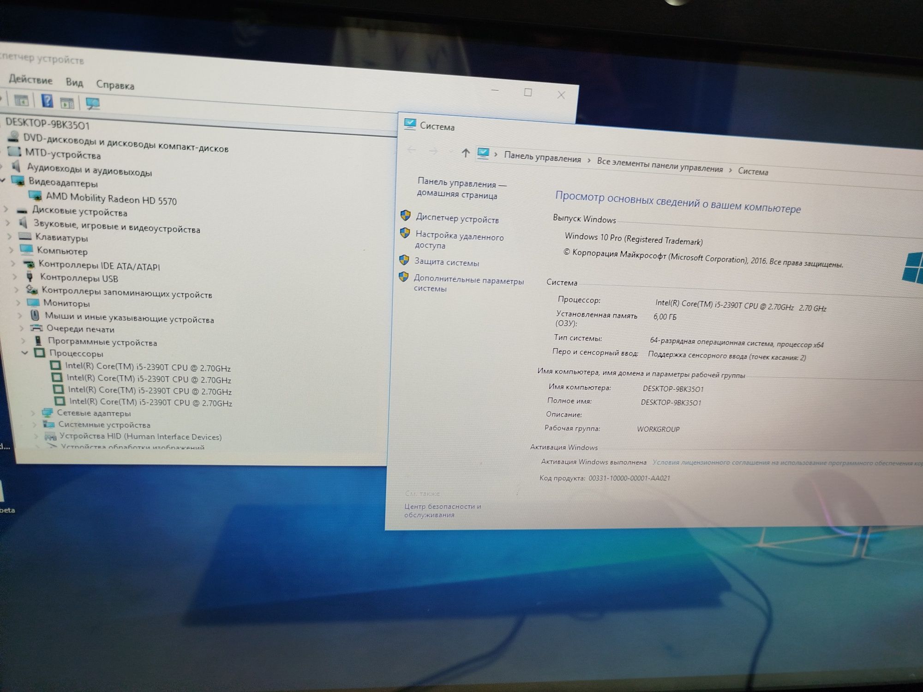Open Защита системы link
The height and width of the screenshot is (692, 923).
tap(446, 262)
